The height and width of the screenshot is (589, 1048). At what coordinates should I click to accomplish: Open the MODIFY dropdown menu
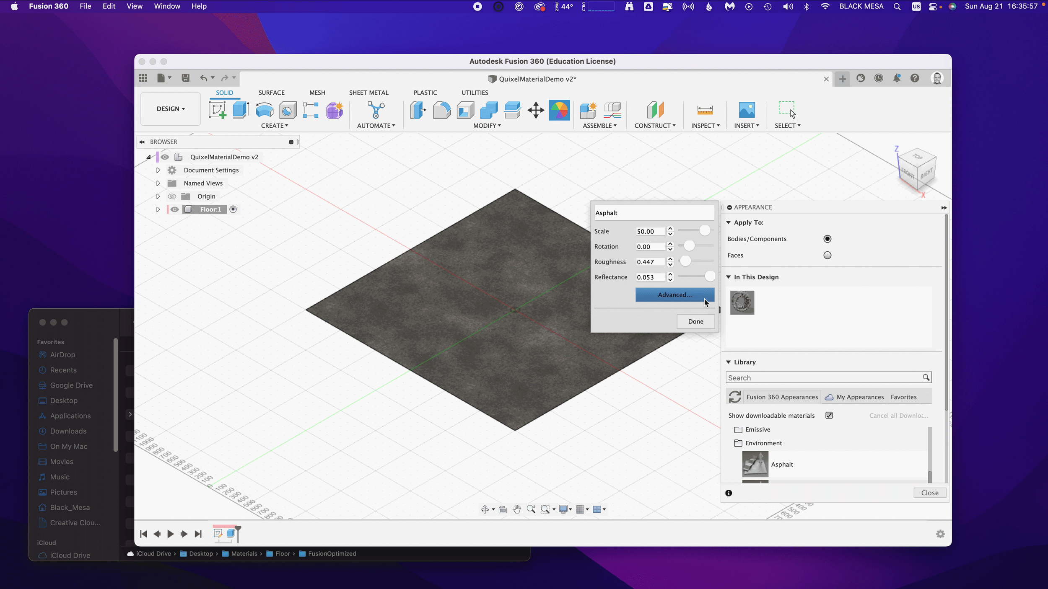point(487,126)
